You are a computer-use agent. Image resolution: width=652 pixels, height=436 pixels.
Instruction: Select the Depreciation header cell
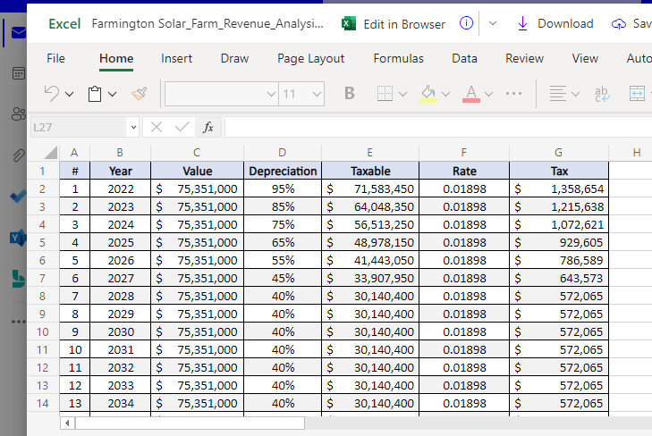(x=283, y=171)
